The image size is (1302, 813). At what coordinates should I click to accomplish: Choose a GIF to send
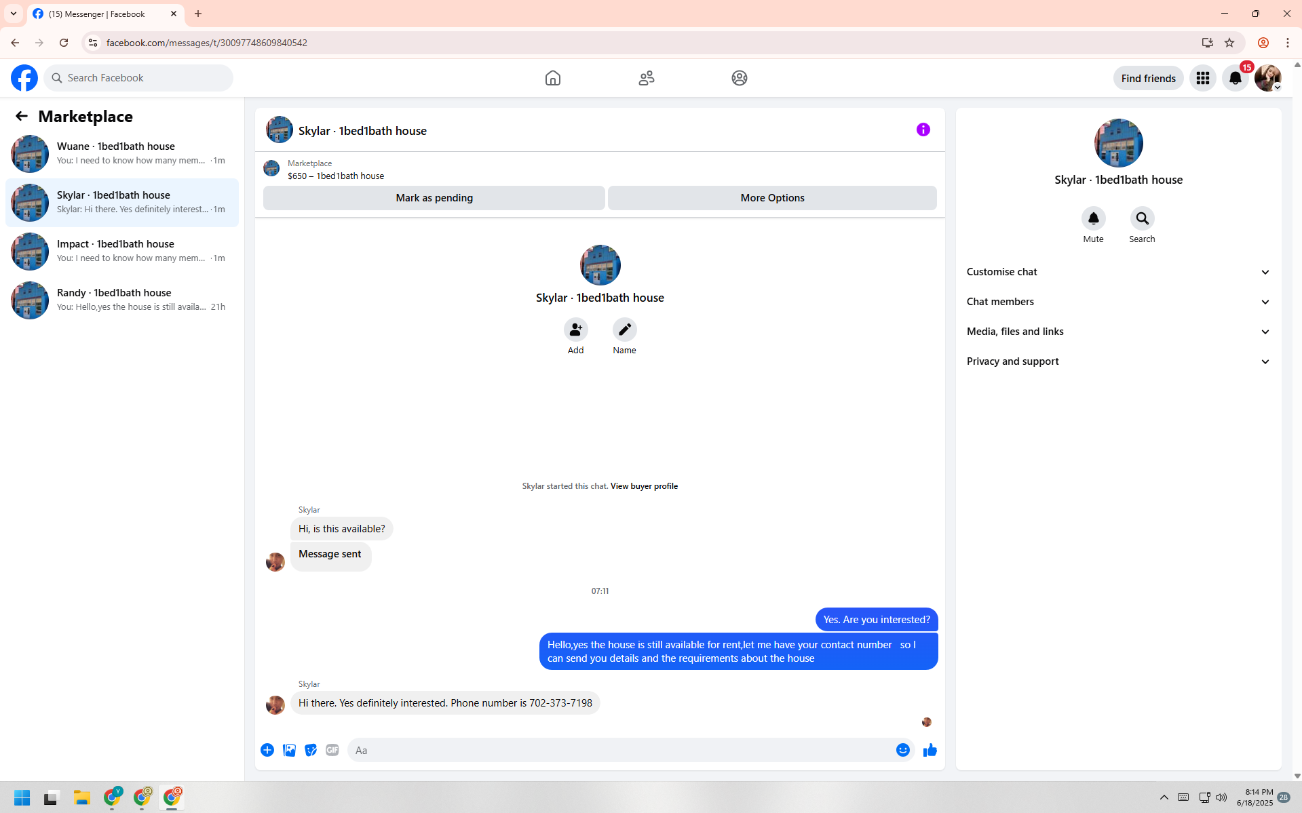332,750
